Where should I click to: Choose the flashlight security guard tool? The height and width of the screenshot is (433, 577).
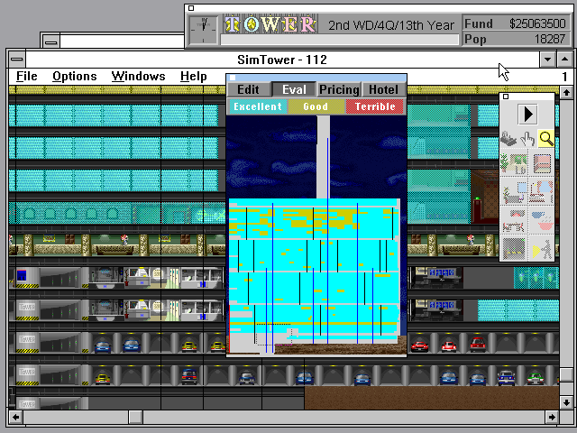pos(542,249)
